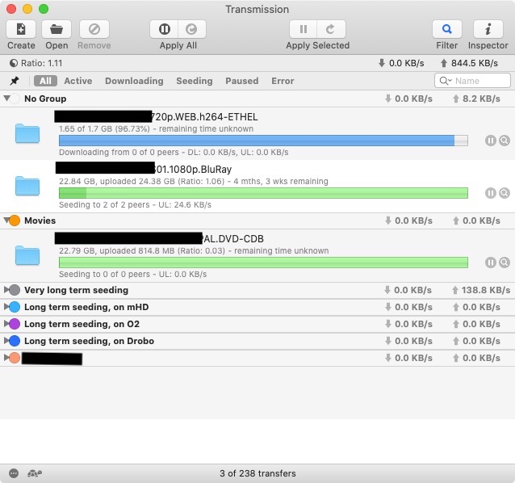The width and height of the screenshot is (515, 483).
Task: Click 'Seeding to 2 of 2 peers' text
Action: coord(104,204)
